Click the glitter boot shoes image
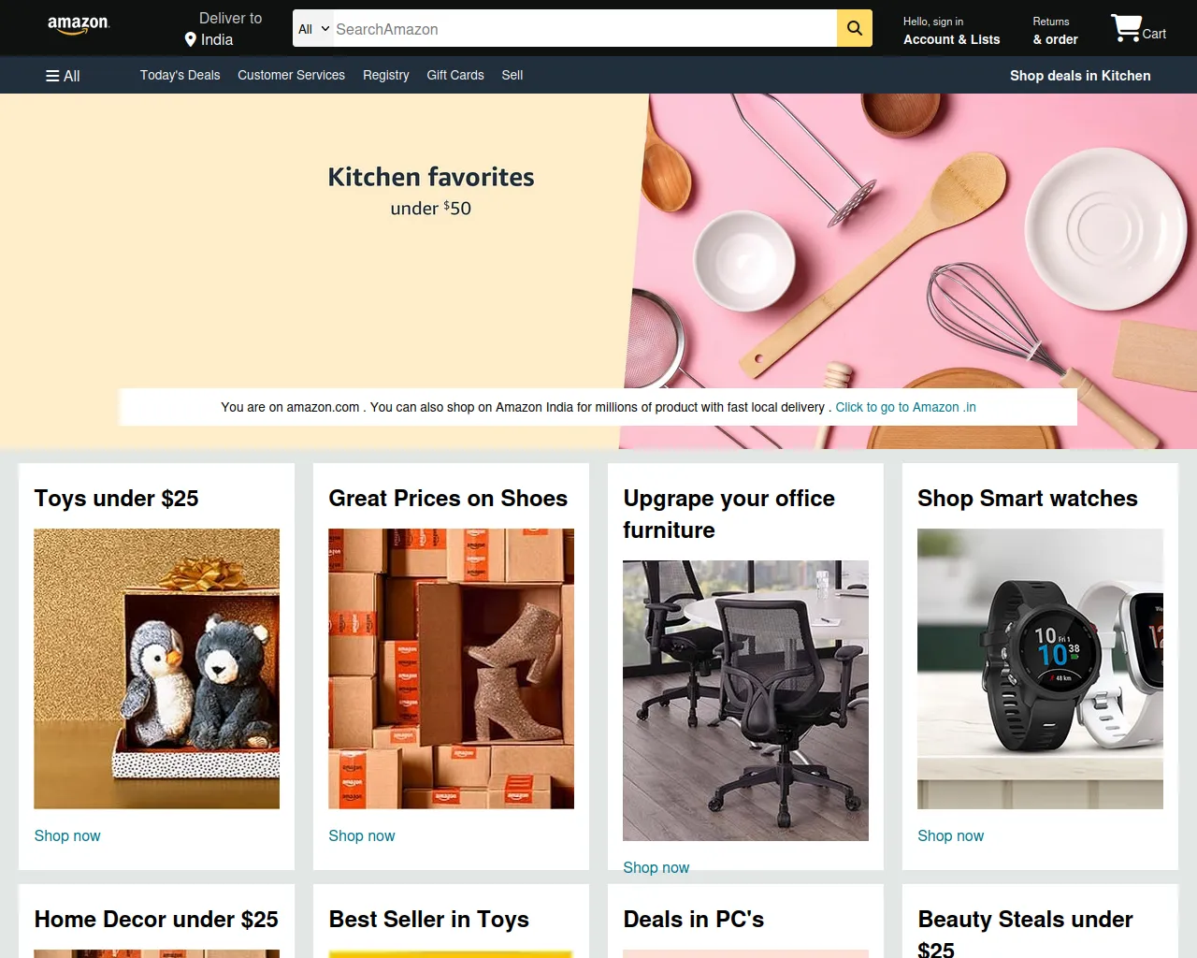1197x958 pixels. (x=451, y=669)
